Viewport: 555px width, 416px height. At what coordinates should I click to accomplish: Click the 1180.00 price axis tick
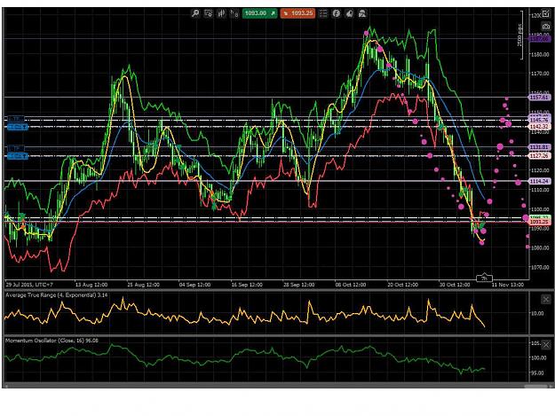[x=539, y=54]
